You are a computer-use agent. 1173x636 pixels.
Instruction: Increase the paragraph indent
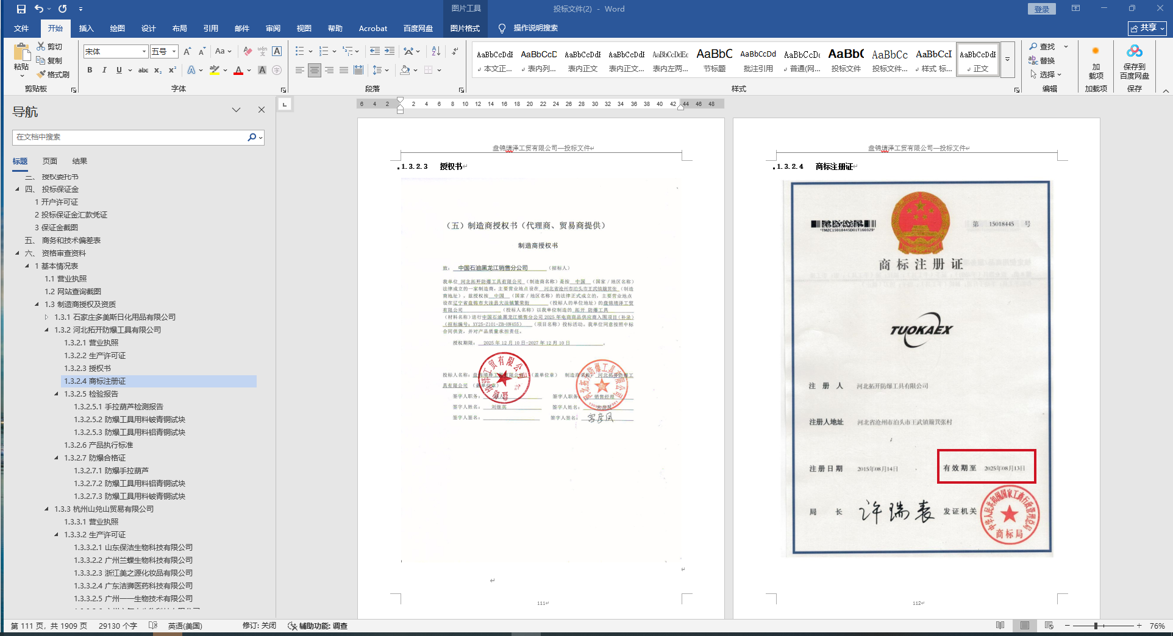390,51
